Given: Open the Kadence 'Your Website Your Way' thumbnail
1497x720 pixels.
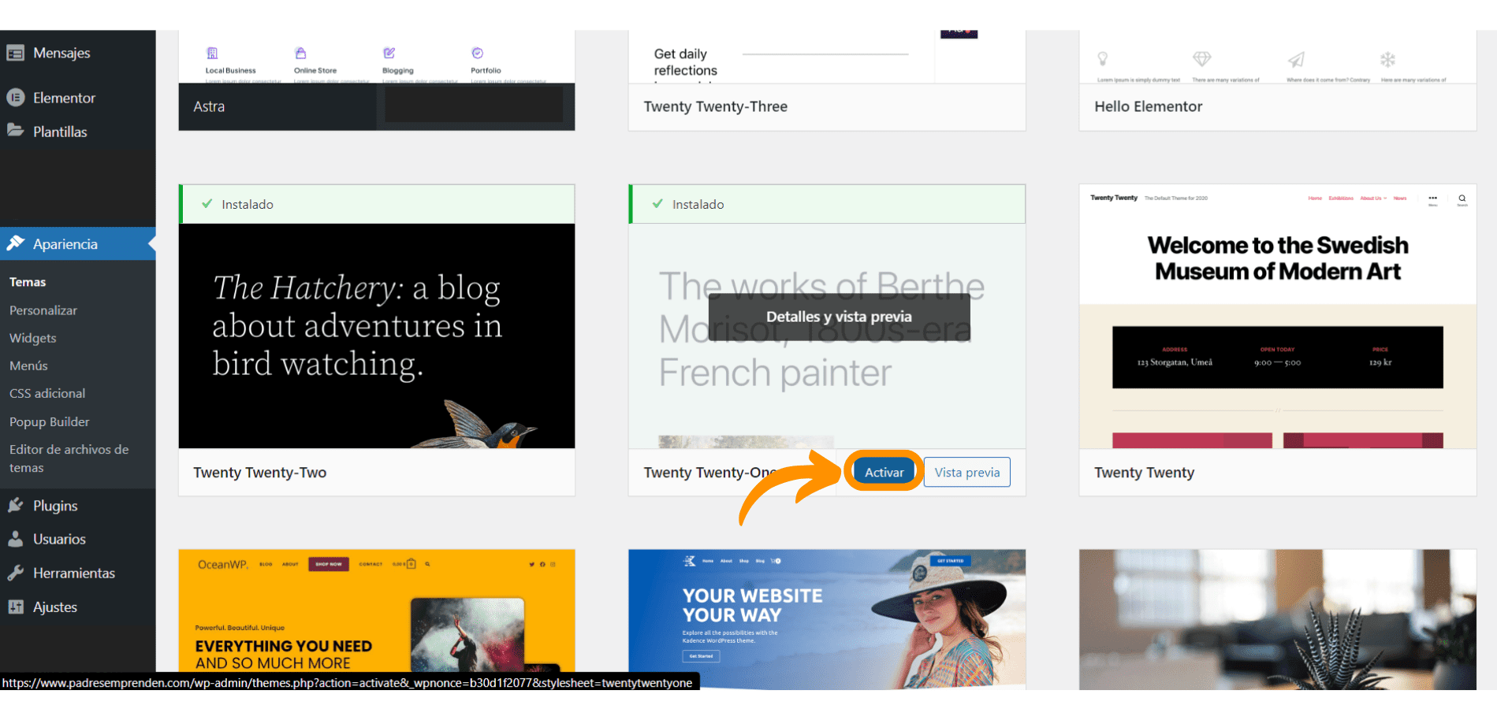Looking at the screenshot, I should click(827, 619).
